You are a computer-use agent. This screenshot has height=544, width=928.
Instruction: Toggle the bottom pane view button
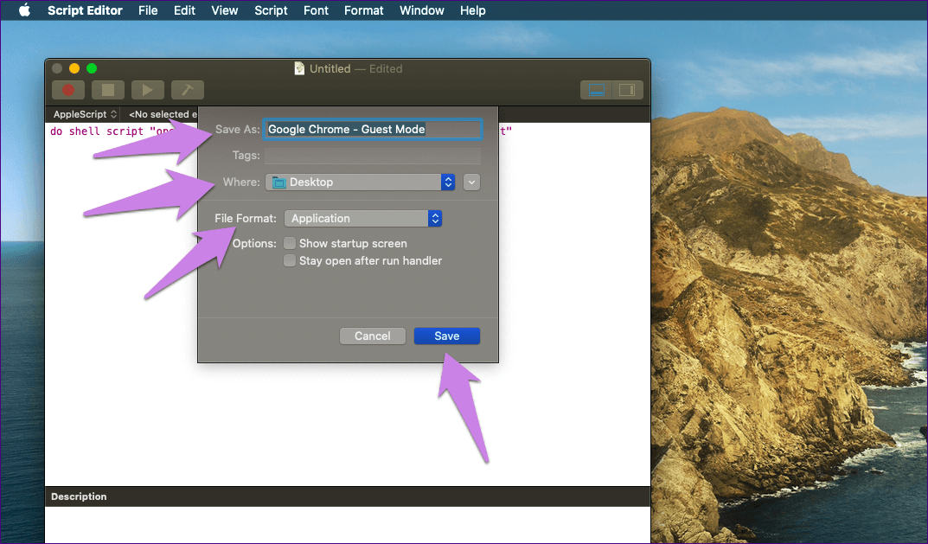[596, 90]
